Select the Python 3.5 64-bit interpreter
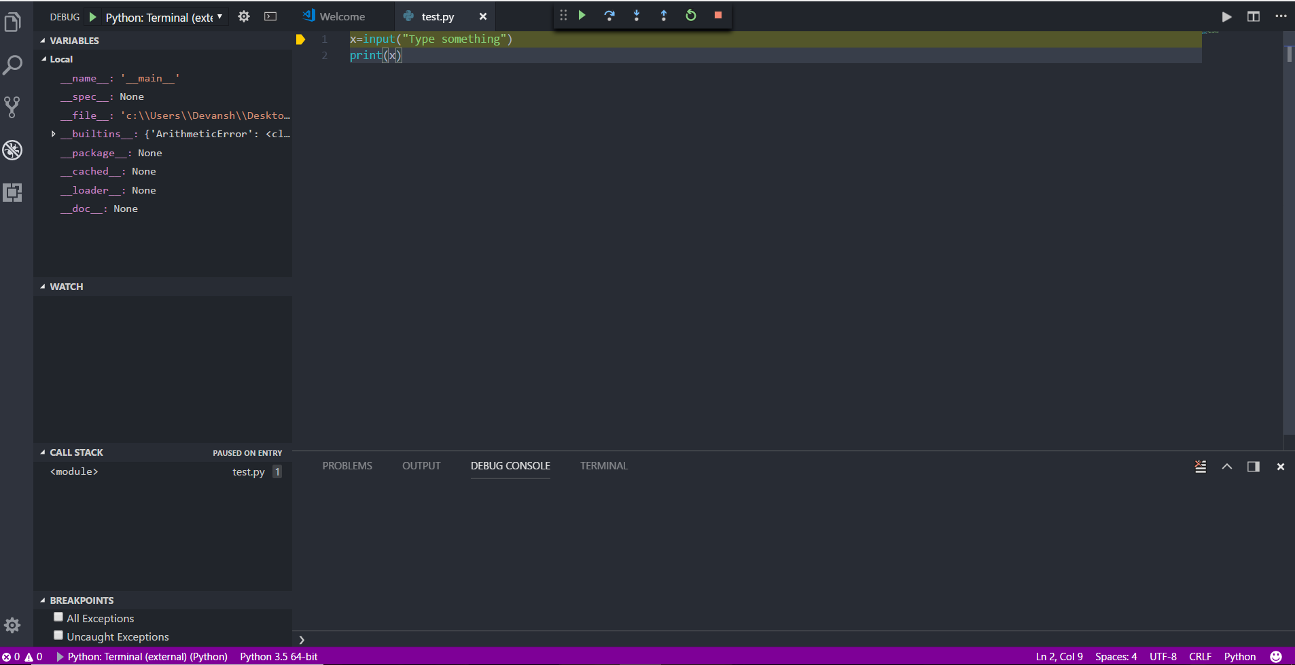Image resolution: width=1295 pixels, height=665 pixels. [x=278, y=656]
